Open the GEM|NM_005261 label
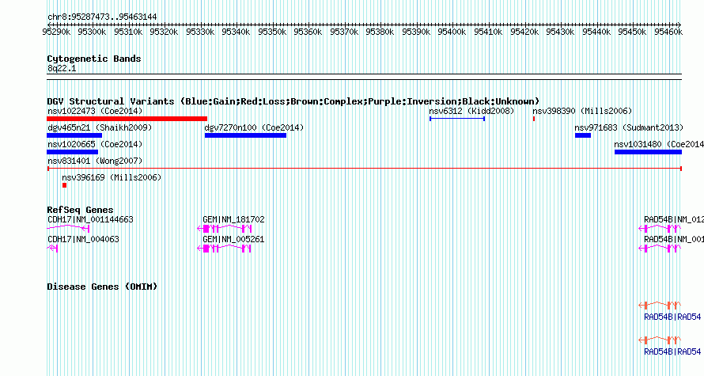Screen dimensions: 704x376 [233, 239]
